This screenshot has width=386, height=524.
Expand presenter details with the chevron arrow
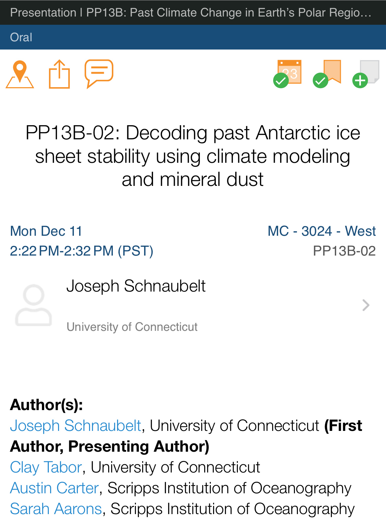(366, 305)
